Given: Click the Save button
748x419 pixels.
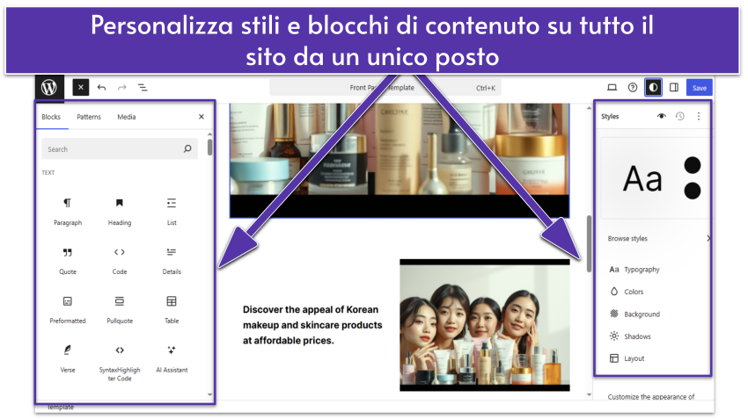Looking at the screenshot, I should 699,88.
